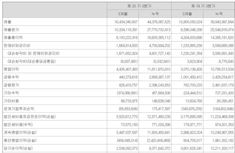Viewport: 235px width, 153px height.
Task: Click the 제 20 기 3분기 header
Action: [139, 6]
